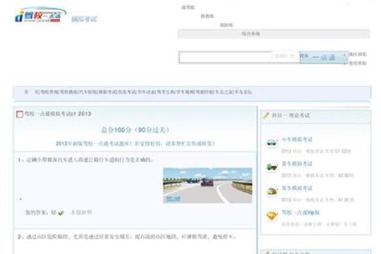Click the small car mock exam icon
381x254 pixels.
point(272,142)
